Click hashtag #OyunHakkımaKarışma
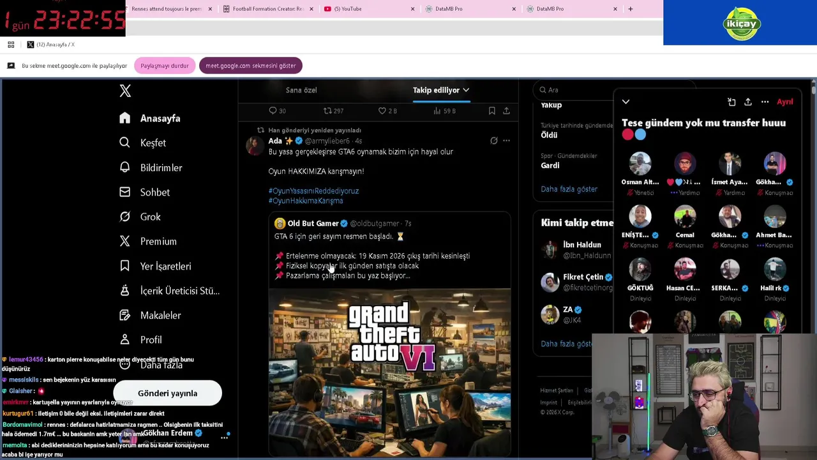Image resolution: width=817 pixels, height=460 pixels. (x=306, y=201)
